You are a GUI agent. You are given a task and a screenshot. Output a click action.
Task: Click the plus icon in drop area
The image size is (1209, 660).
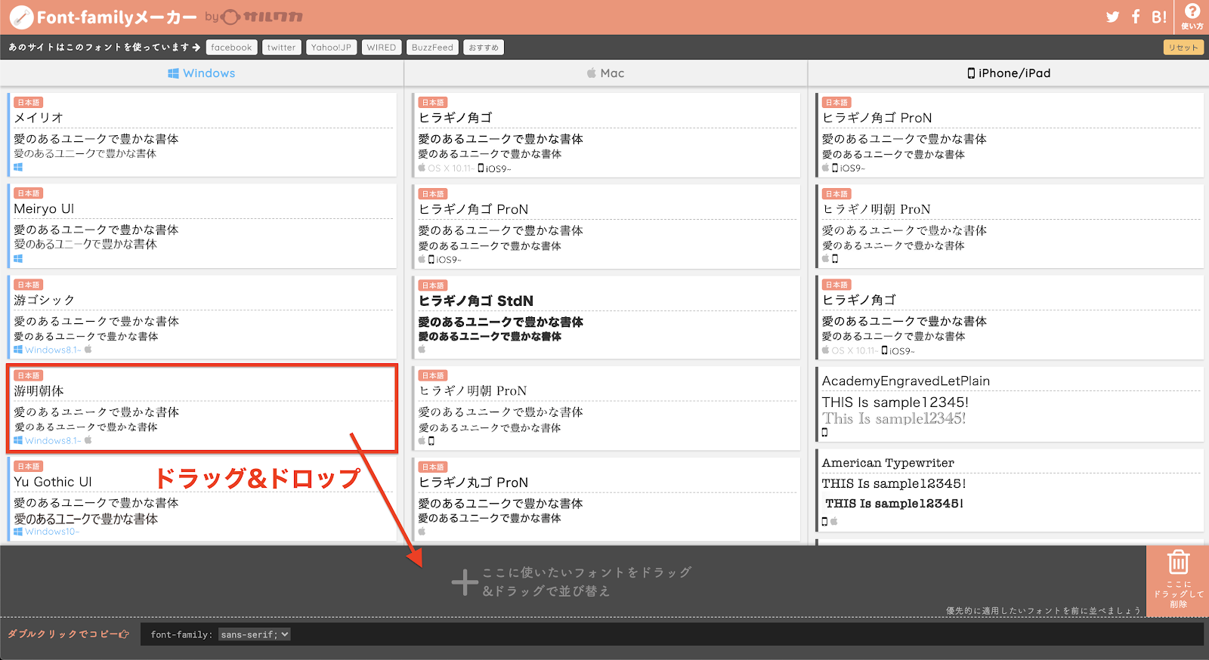pyautogui.click(x=464, y=582)
